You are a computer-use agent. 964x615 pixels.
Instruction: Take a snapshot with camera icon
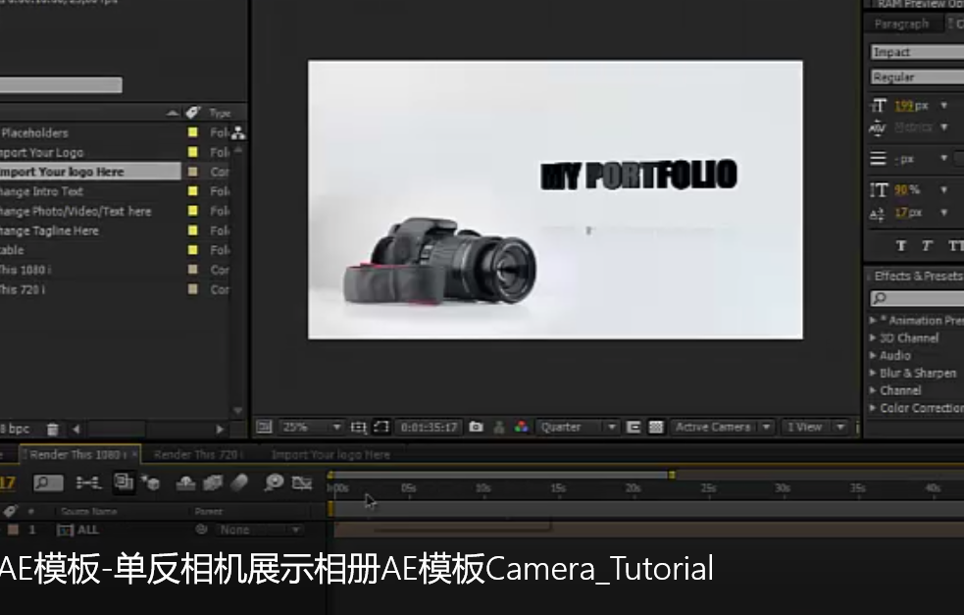476,427
